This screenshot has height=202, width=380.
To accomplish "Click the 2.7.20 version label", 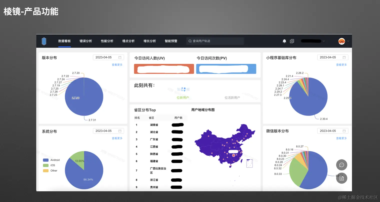I will pos(76,73).
